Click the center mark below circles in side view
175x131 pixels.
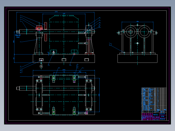tap(137, 43)
